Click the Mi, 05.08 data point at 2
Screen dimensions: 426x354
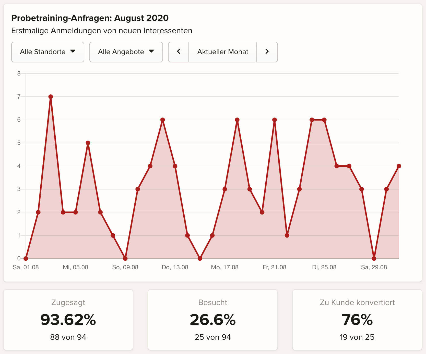[x=76, y=212]
